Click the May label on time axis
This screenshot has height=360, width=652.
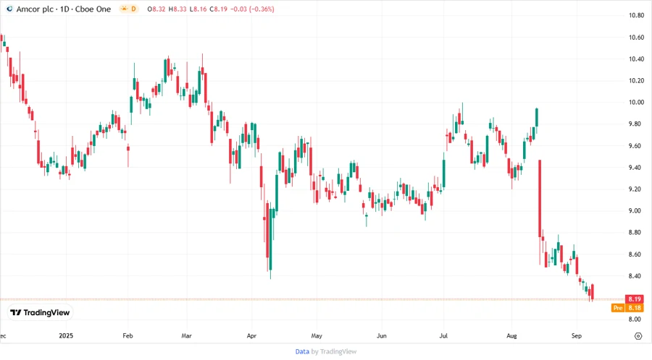pyautogui.click(x=317, y=335)
